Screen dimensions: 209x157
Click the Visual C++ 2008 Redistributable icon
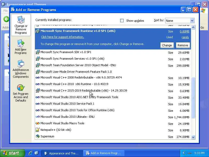point(38,77)
